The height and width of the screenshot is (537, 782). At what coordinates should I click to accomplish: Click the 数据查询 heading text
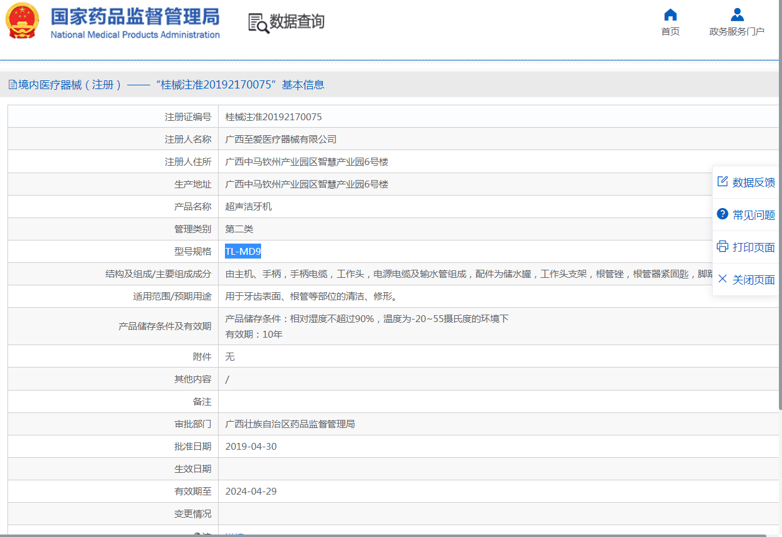(x=297, y=22)
